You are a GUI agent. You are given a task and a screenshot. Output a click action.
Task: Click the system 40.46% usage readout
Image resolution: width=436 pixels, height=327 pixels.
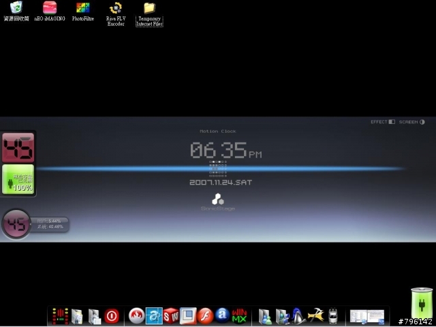[x=50, y=227]
